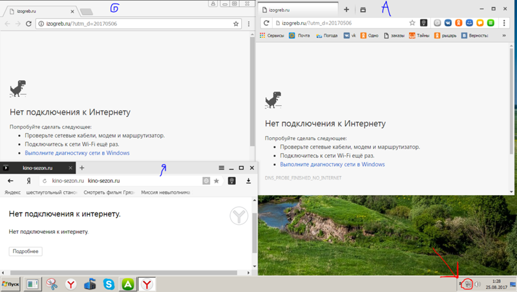Open the scissors snipping tool in the taskbar
Viewport: 517px width, 292px height.
(x=52, y=283)
